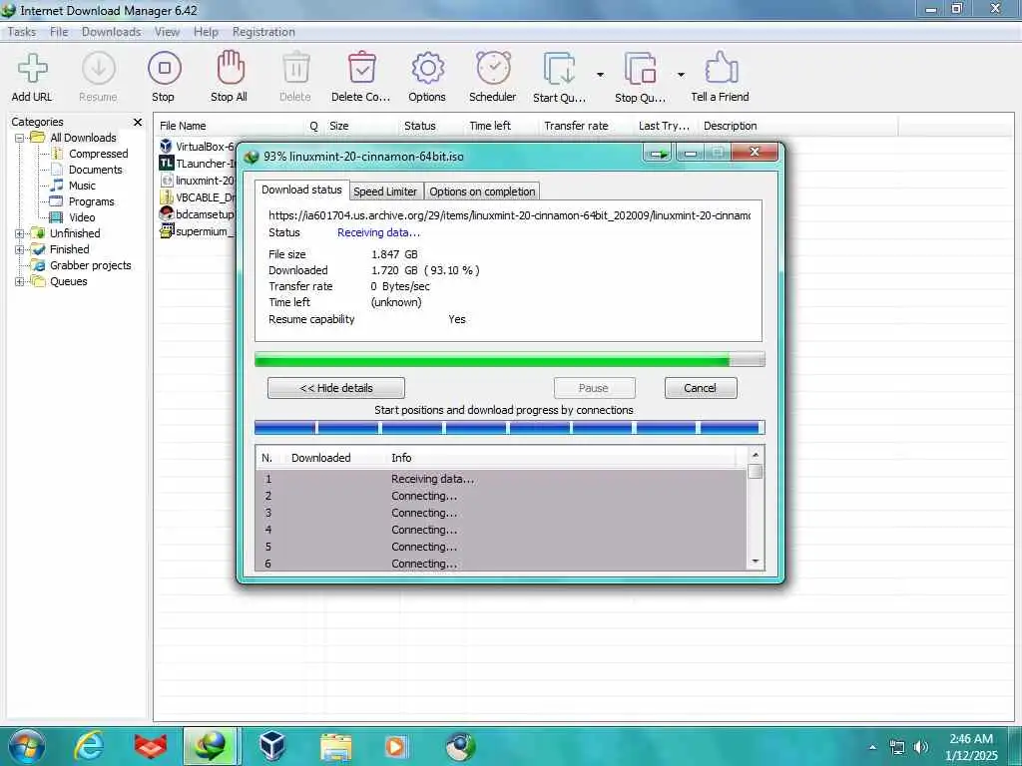Select the TLauncher file row

coord(197,164)
